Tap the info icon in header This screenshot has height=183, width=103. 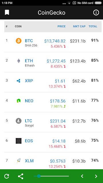click(x=96, y=13)
